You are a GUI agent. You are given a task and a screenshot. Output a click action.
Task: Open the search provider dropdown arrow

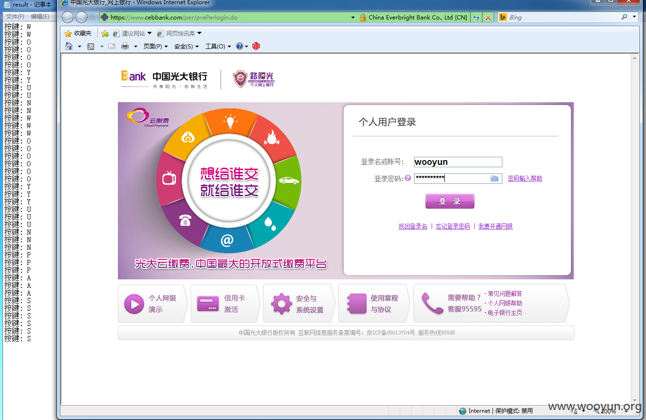click(635, 17)
